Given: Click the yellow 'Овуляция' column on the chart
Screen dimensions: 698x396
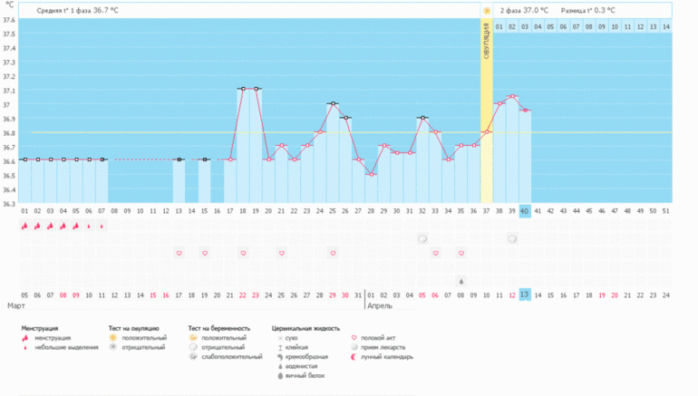Looking at the screenshot, I should tap(487, 109).
